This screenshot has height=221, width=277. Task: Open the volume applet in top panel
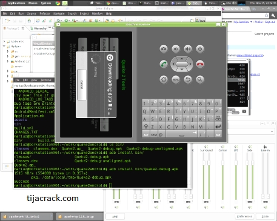pos(235,3)
